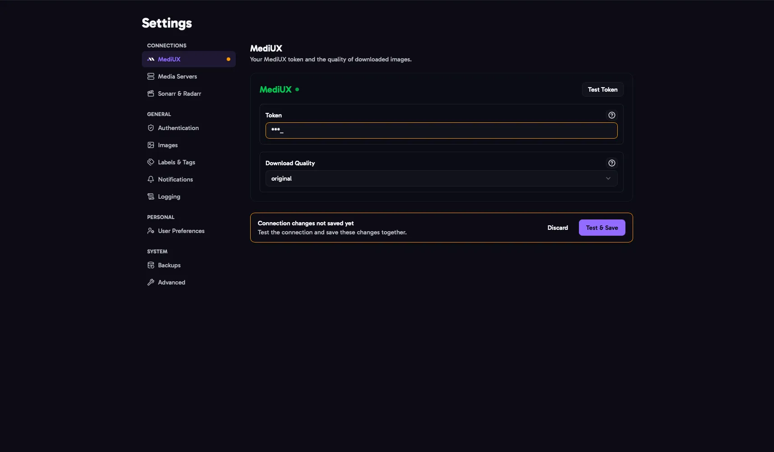Go to Backups section

click(x=189, y=265)
